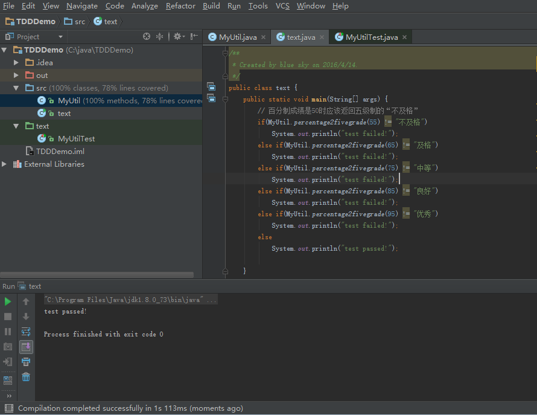Fold the header comment block
This screenshot has width=537, height=415.
225,53
